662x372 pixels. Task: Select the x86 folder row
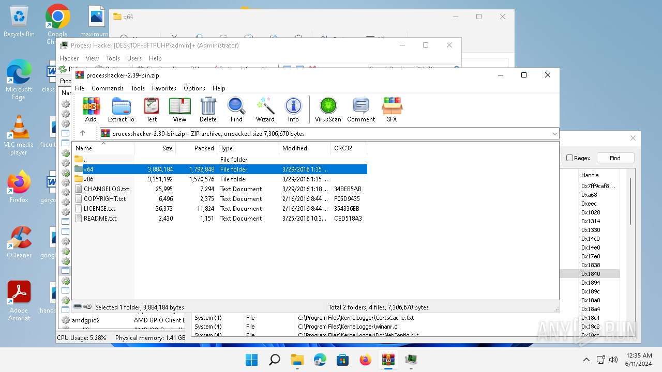(x=219, y=179)
